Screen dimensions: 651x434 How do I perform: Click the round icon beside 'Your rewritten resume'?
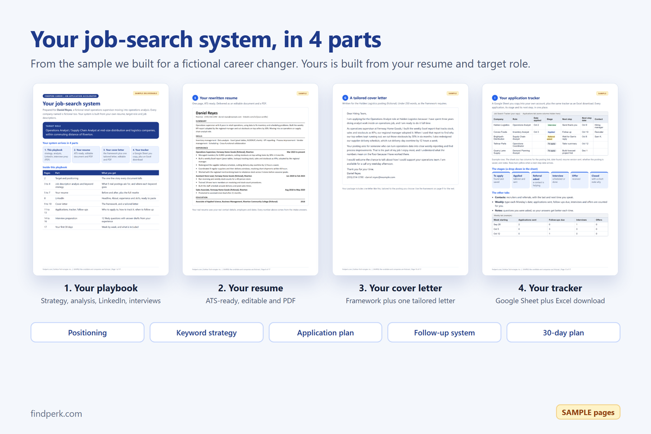195,97
